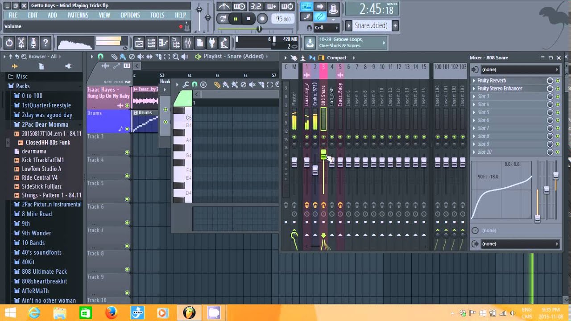Open the TOOLS menu
The height and width of the screenshot is (321, 571).
[x=157, y=15]
